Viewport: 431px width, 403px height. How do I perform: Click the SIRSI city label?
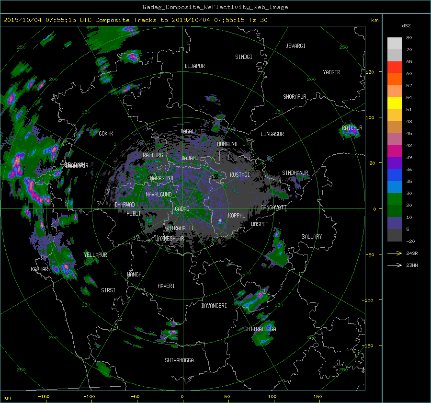tap(108, 290)
